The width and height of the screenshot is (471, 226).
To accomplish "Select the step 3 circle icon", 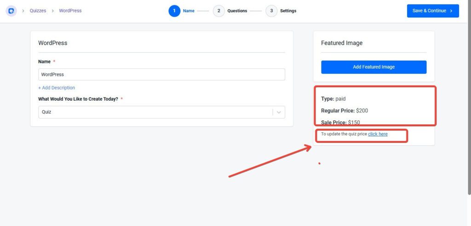I will (271, 11).
